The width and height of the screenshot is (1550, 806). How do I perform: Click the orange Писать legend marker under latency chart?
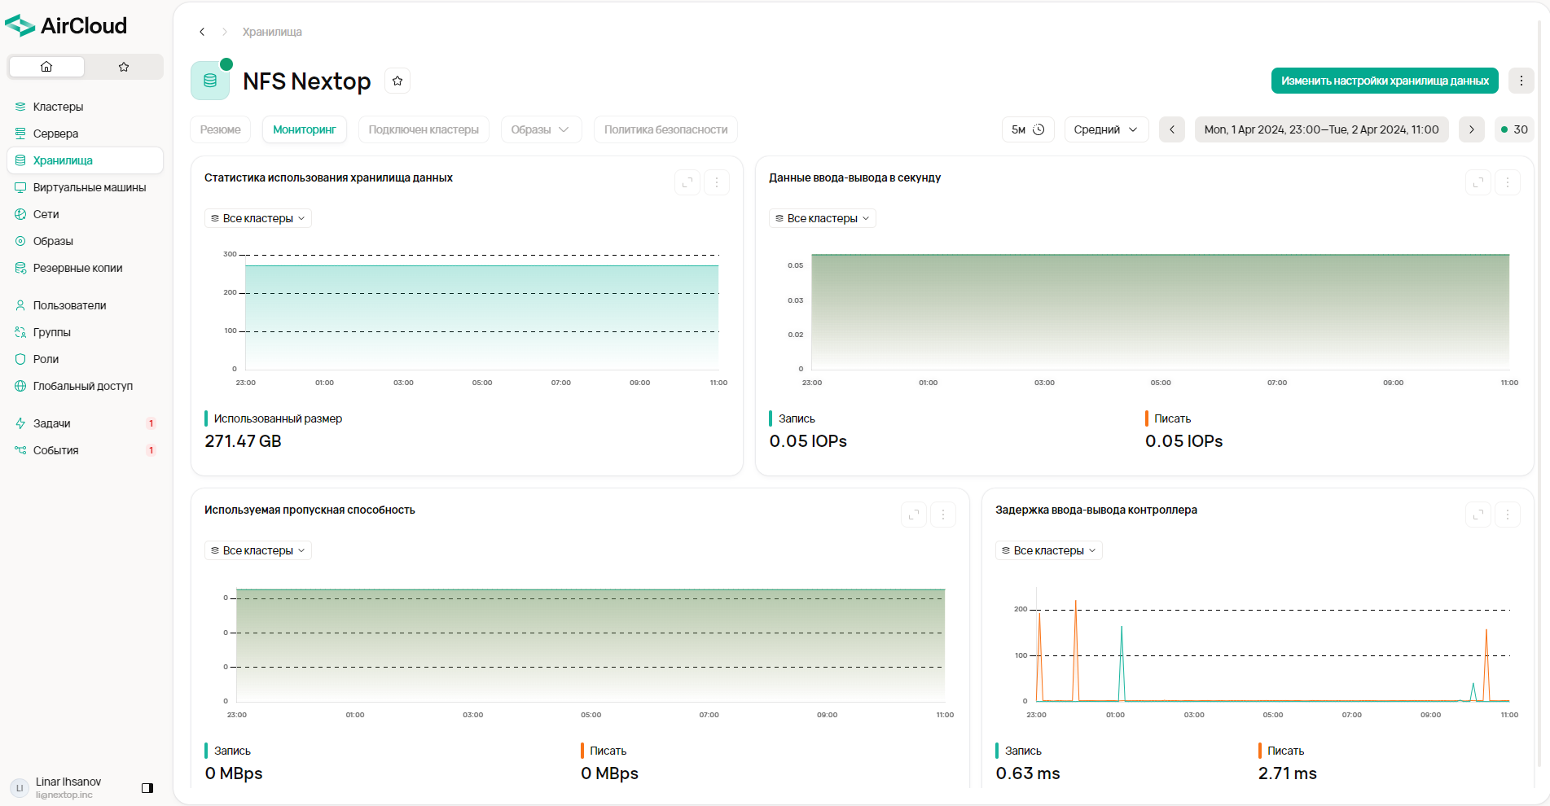[1260, 751]
